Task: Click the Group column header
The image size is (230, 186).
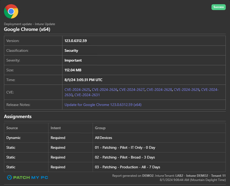Action: pos(100,128)
